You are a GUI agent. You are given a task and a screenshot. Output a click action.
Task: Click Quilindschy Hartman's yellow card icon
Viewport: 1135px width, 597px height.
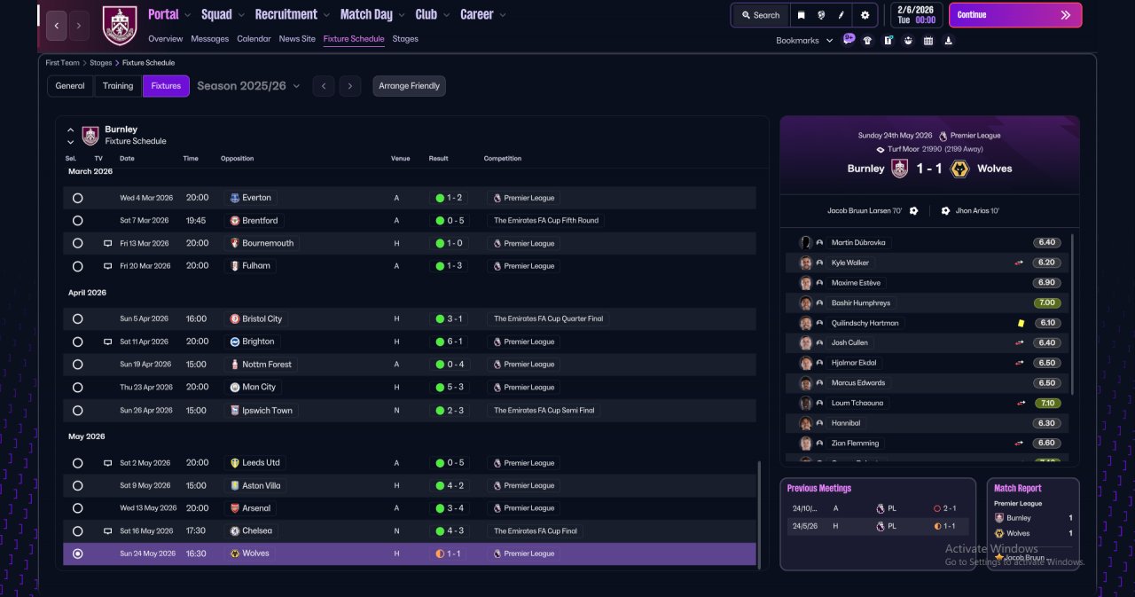[x=1021, y=323]
